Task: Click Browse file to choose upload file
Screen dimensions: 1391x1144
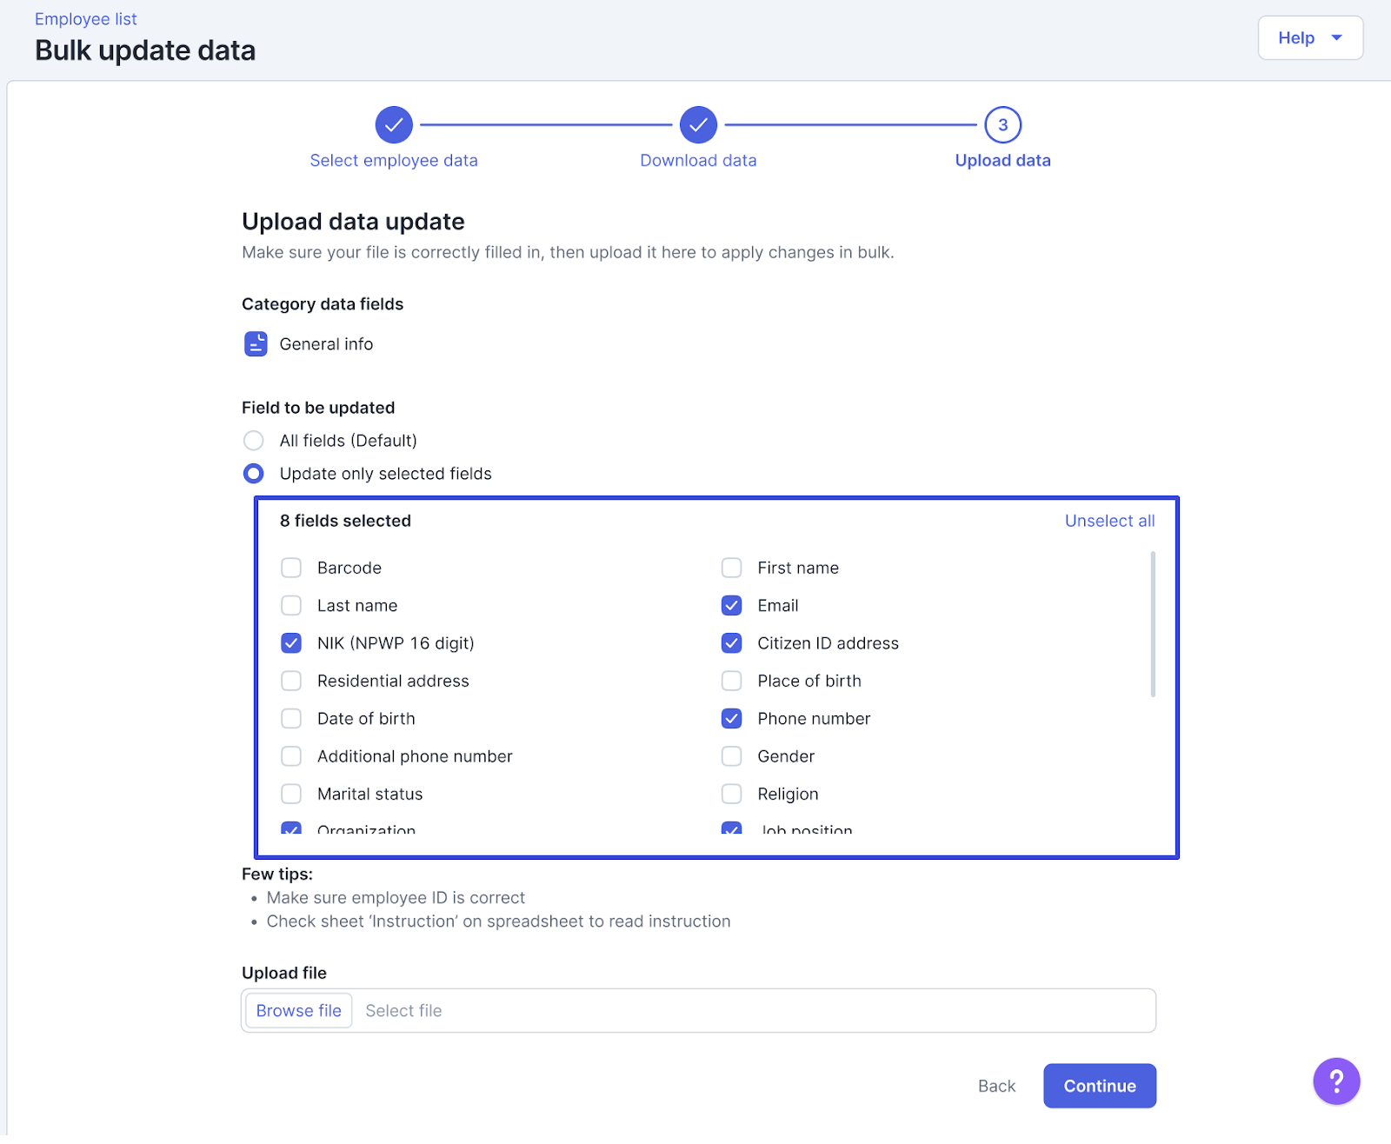Action: point(297,1010)
